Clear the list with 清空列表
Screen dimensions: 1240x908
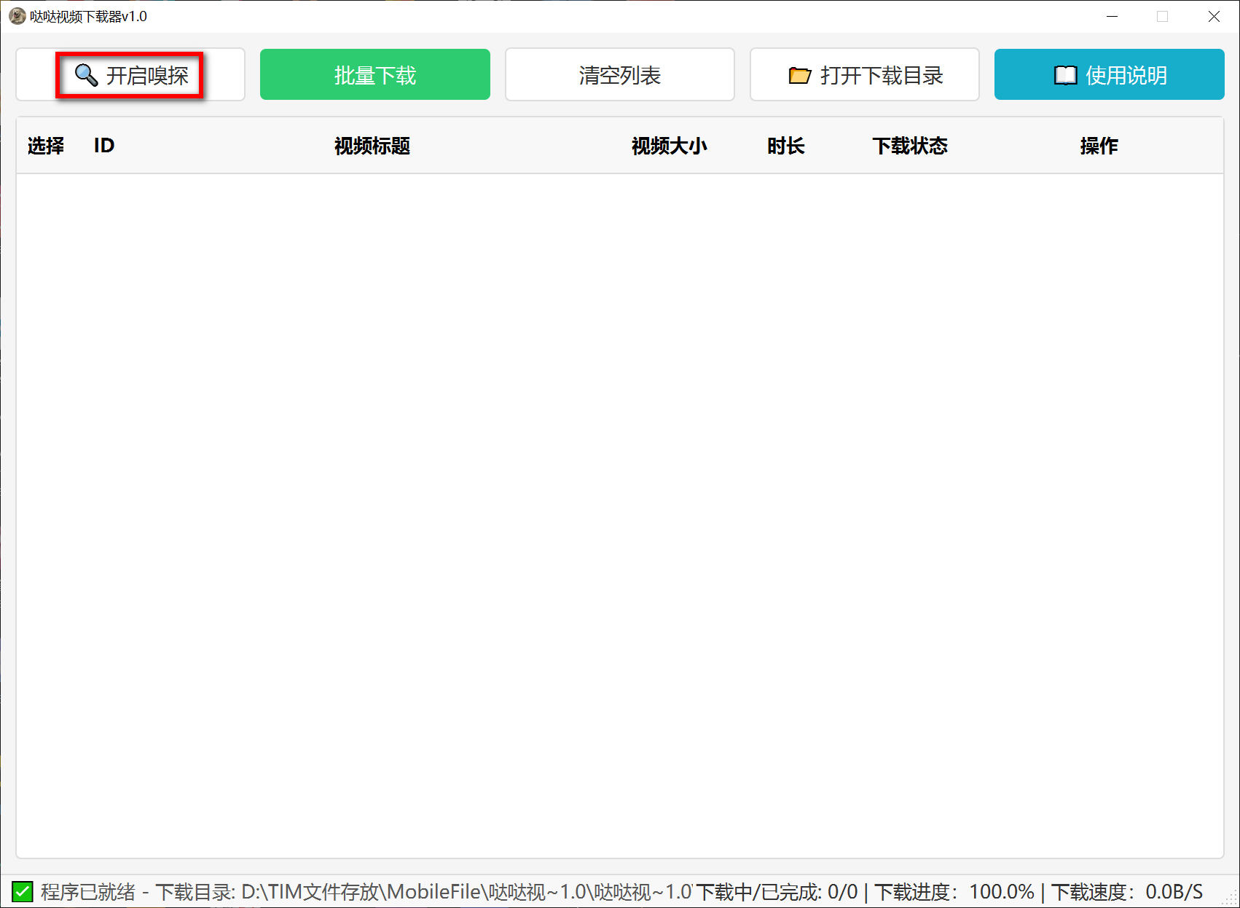[x=620, y=74]
